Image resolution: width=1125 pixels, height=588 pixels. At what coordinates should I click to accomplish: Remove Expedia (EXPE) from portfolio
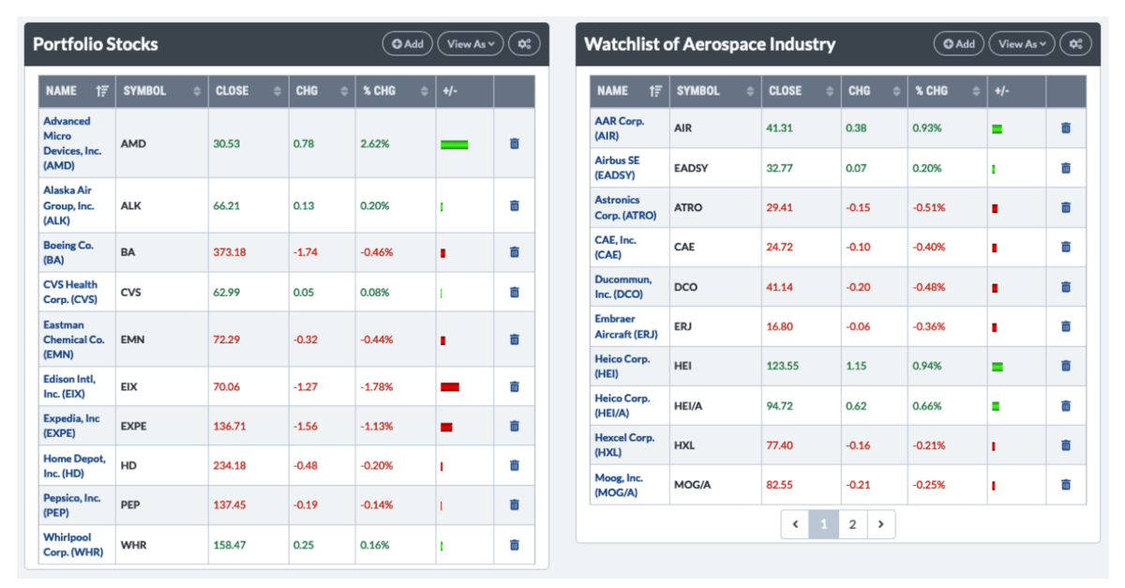(x=514, y=426)
